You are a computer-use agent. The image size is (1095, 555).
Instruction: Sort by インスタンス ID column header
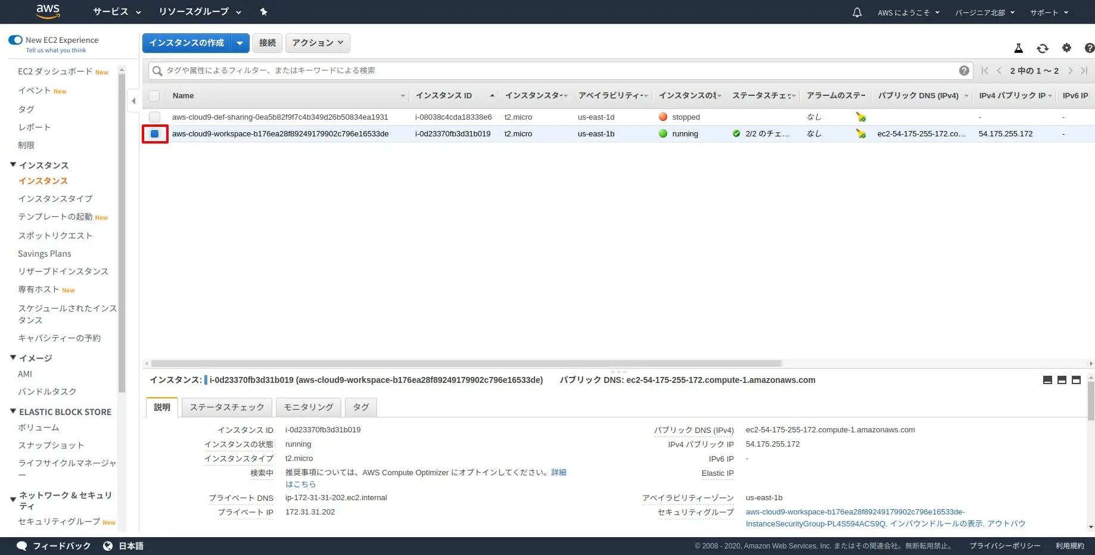pyautogui.click(x=454, y=95)
